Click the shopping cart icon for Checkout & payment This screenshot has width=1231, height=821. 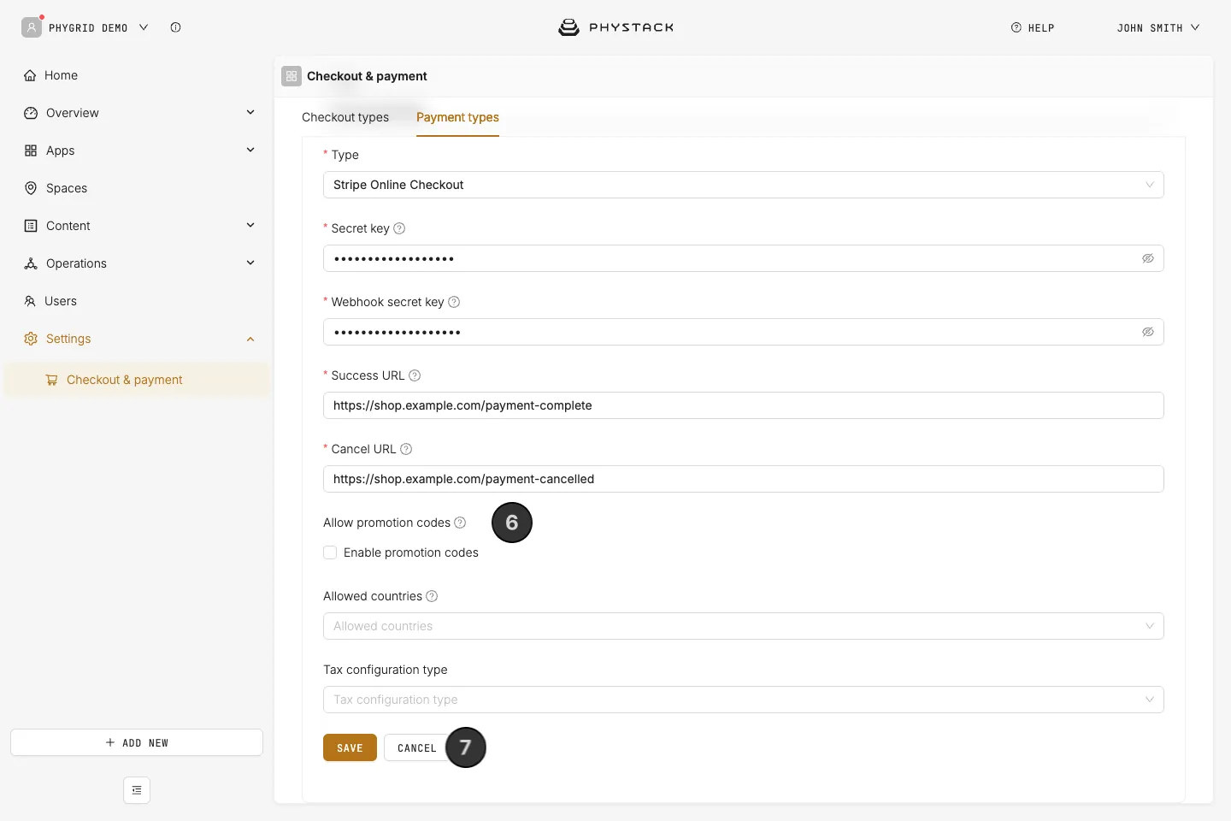pos(52,380)
